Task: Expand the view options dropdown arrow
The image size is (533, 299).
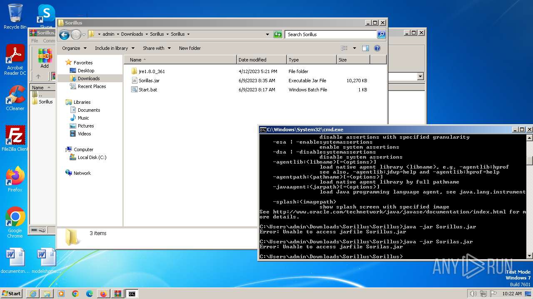Action: pos(354,48)
